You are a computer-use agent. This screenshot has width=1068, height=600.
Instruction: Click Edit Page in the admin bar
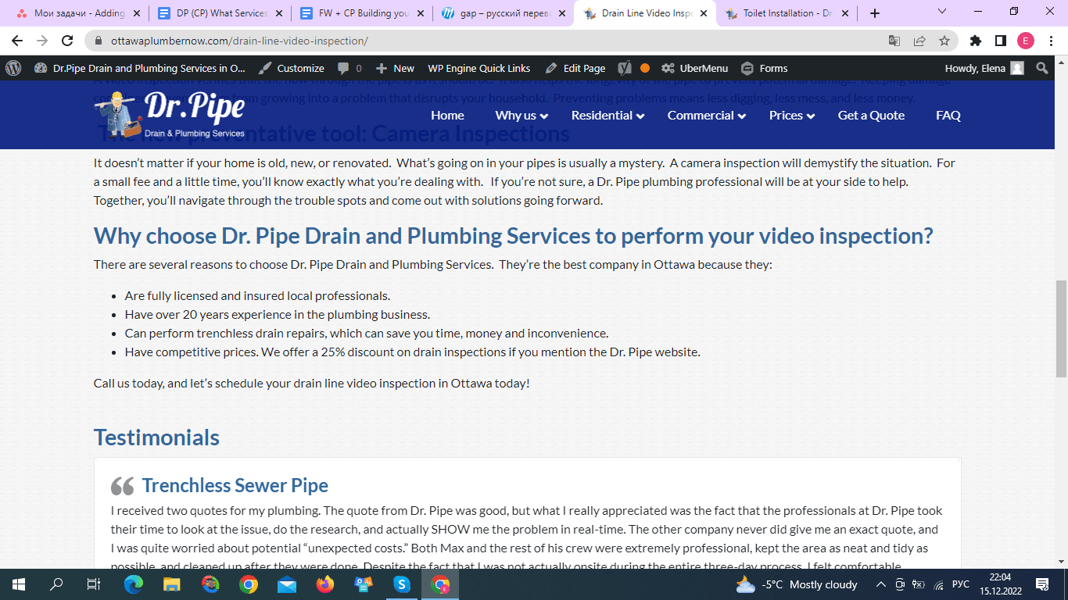pyautogui.click(x=575, y=68)
